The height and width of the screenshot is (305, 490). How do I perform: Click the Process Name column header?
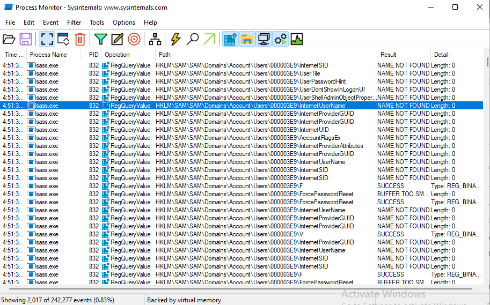(x=53, y=55)
